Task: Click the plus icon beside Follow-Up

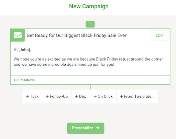Action: pyautogui.click(x=47, y=96)
